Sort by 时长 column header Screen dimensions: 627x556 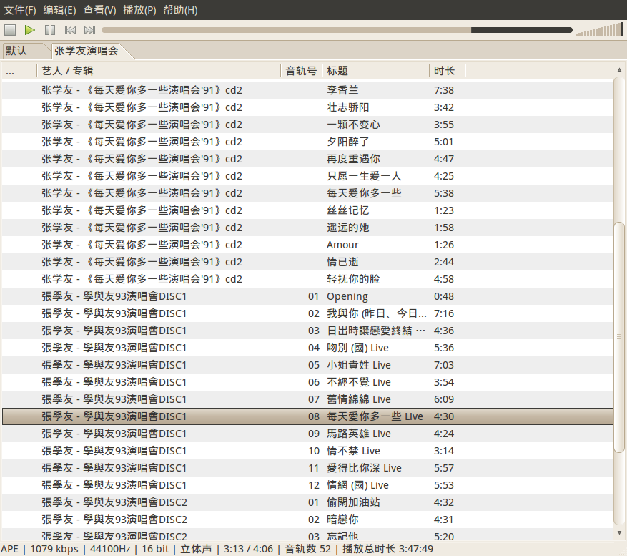coord(448,71)
